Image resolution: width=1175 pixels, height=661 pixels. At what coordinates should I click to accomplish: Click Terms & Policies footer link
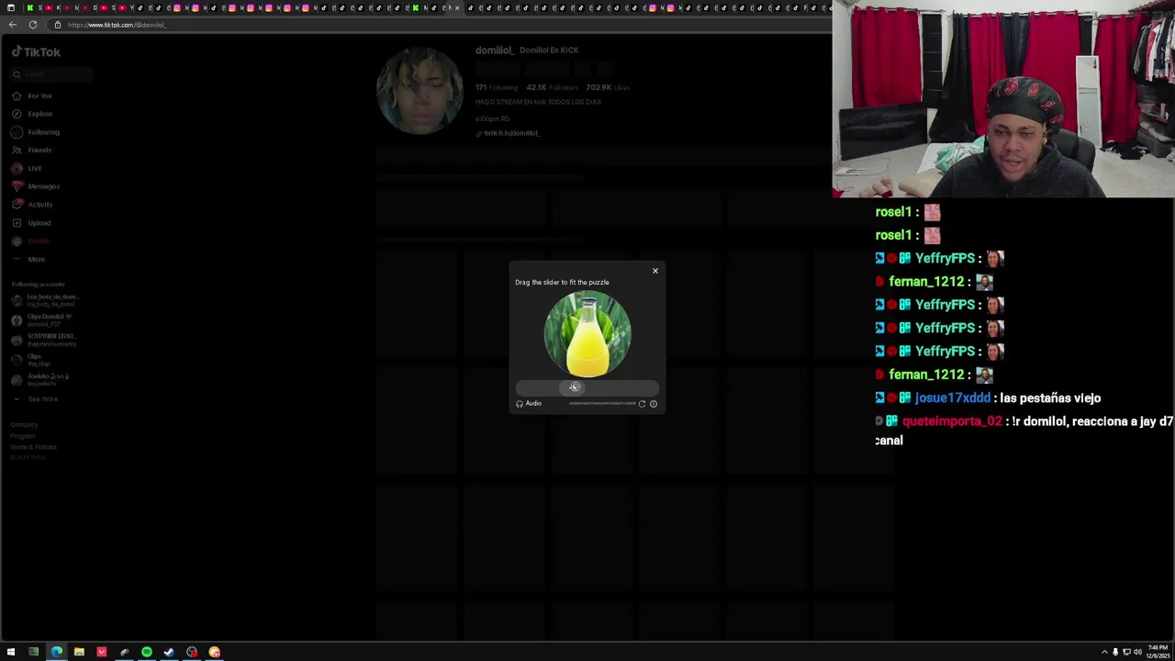click(x=33, y=447)
